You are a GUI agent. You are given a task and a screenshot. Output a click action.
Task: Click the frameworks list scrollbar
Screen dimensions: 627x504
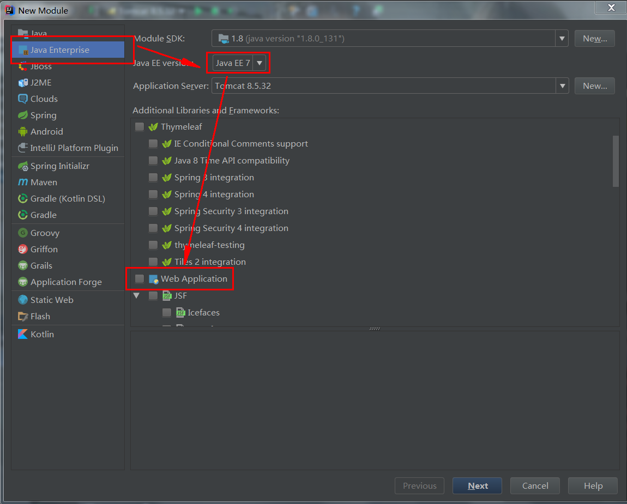[x=616, y=161]
